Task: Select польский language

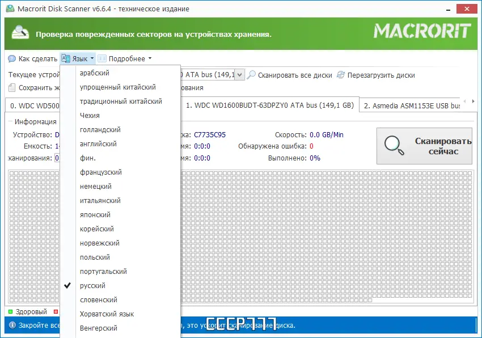Action: pos(120,257)
